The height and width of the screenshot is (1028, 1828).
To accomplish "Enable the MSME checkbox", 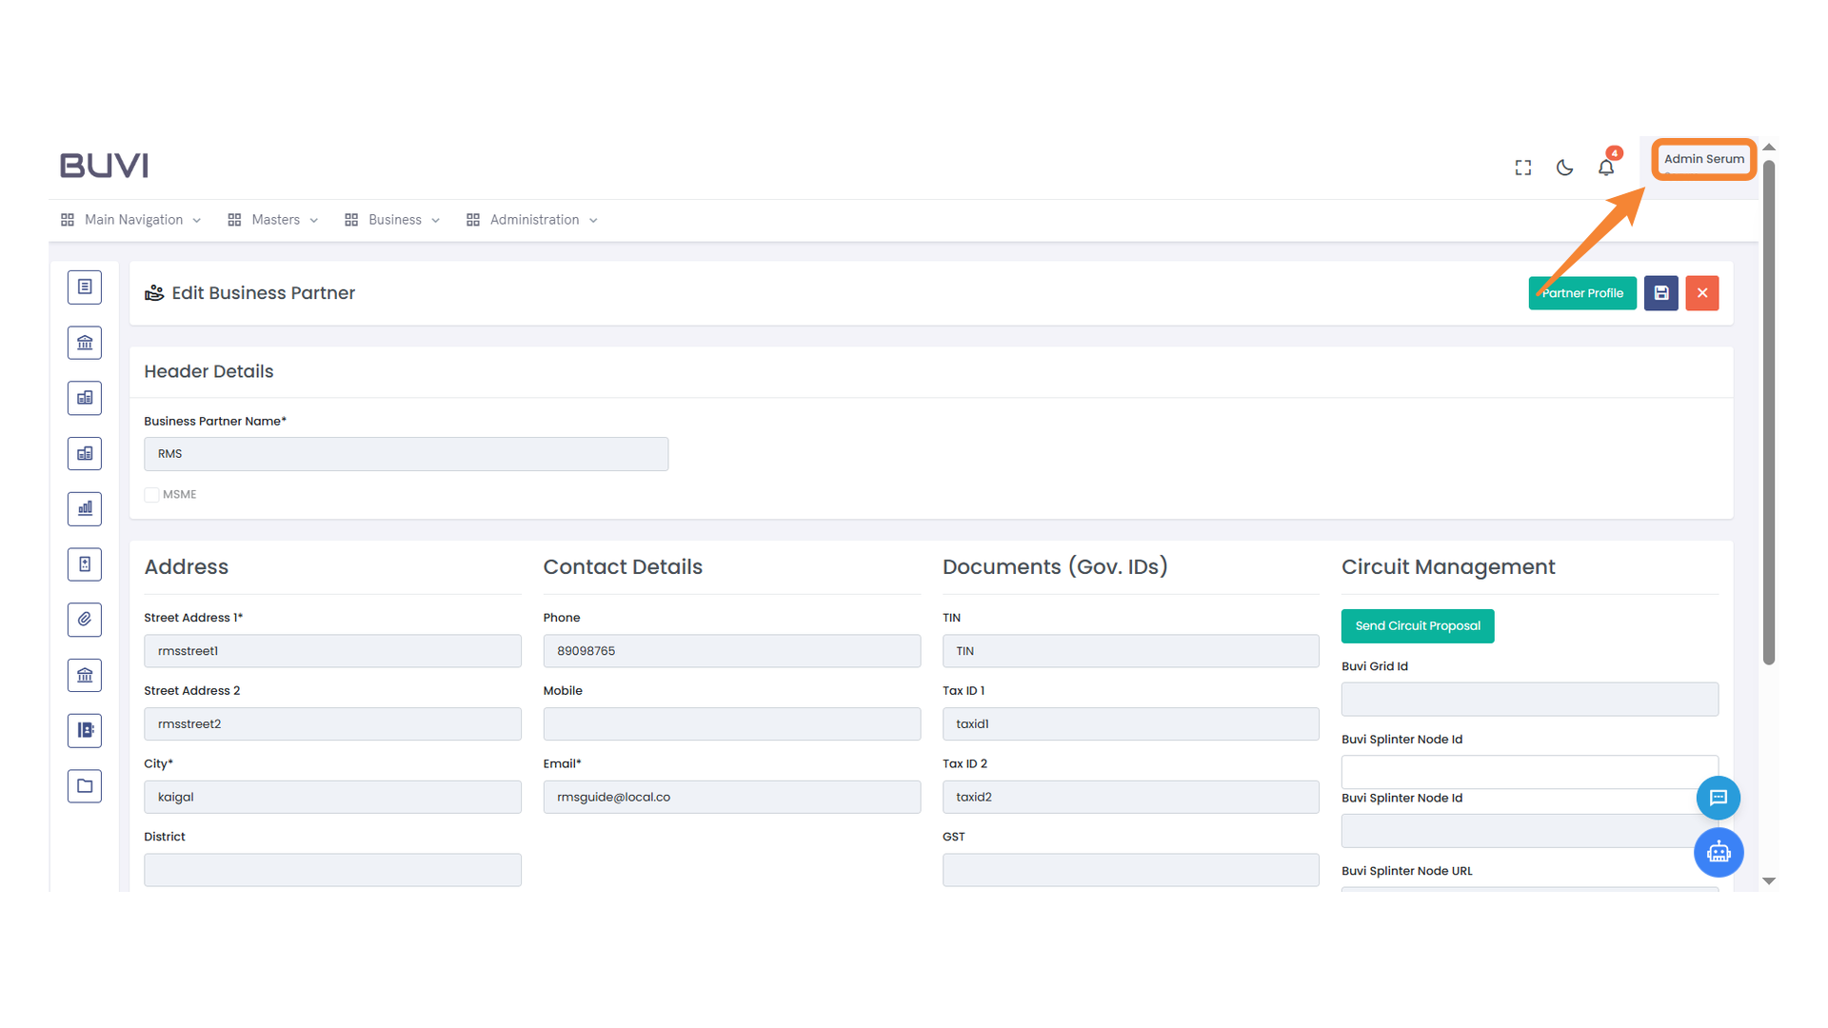I will [151, 494].
